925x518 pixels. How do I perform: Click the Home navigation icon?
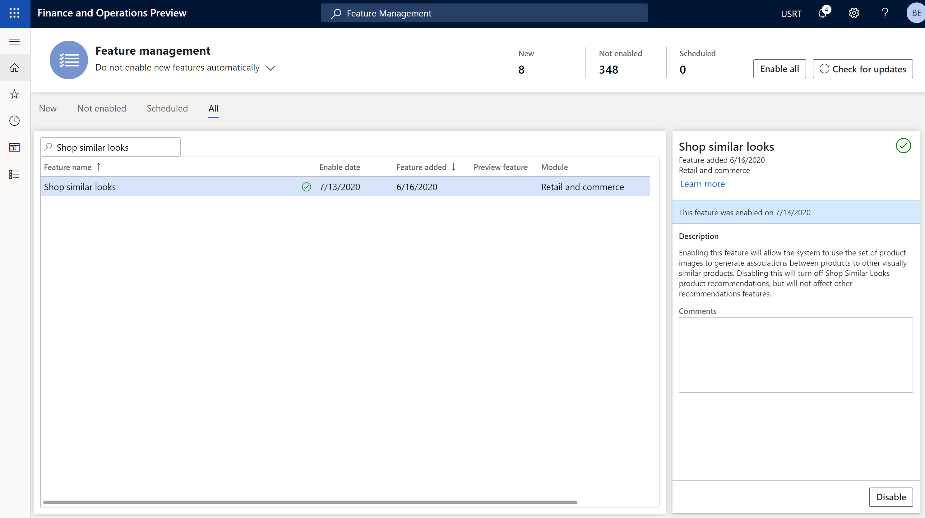tap(15, 67)
